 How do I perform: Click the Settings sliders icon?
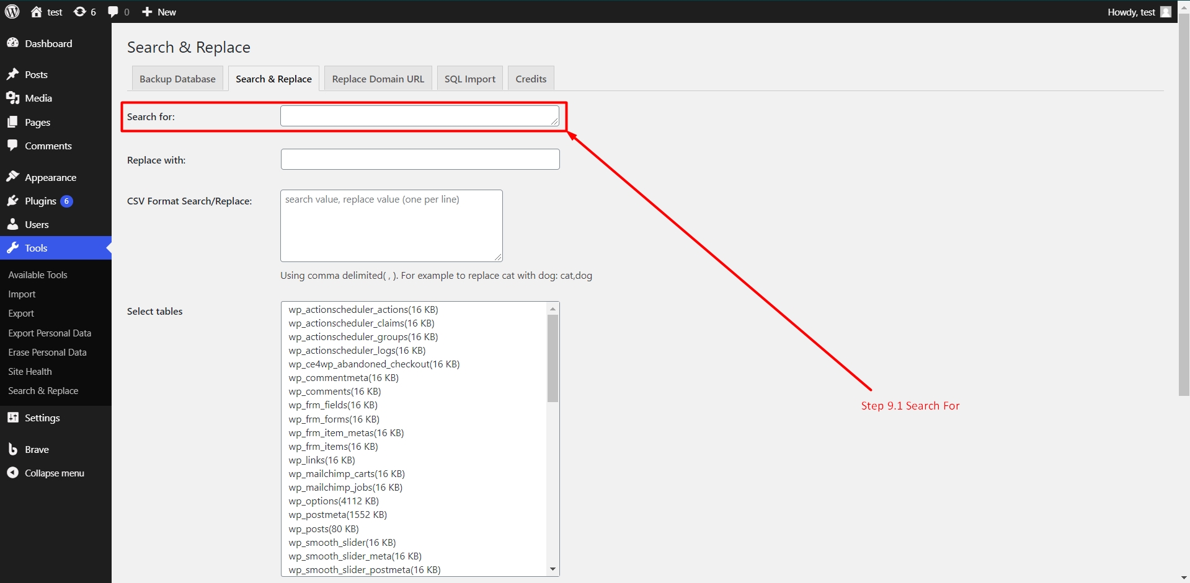12,418
